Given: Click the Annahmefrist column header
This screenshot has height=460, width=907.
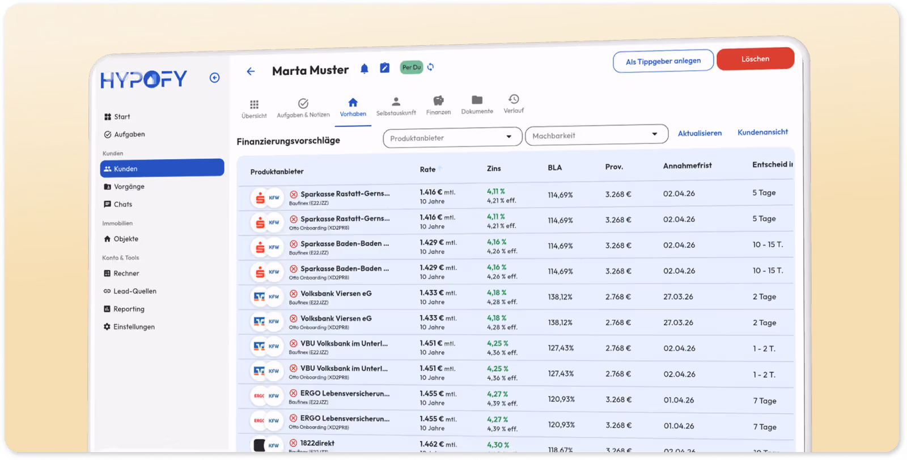Looking at the screenshot, I should (688, 166).
